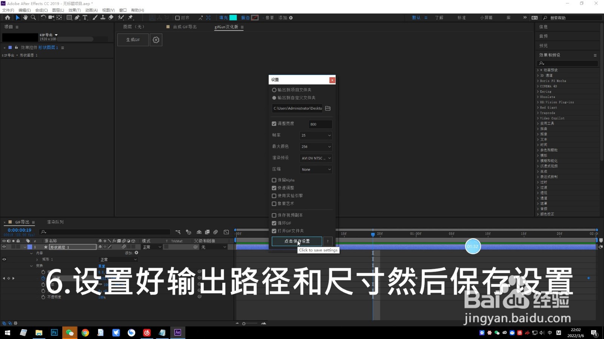The image size is (604, 339).
Task: Select the Zoom magnifier tool
Action: (33, 17)
